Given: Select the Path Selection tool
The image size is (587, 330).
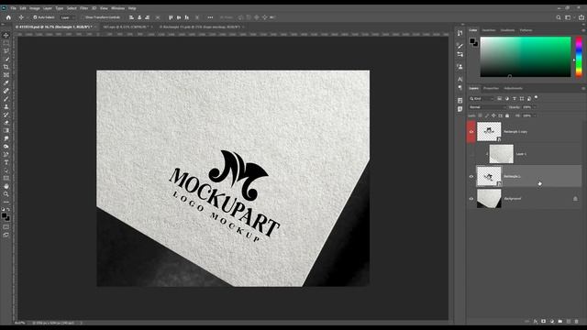Looking at the screenshot, I should click(6, 170).
